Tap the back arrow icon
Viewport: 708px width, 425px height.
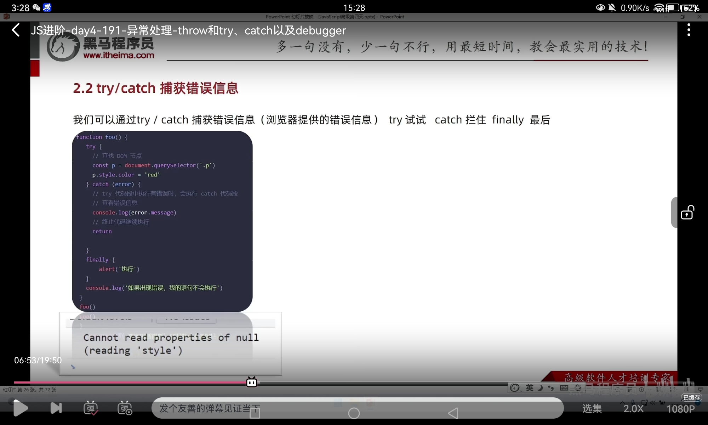click(x=16, y=30)
